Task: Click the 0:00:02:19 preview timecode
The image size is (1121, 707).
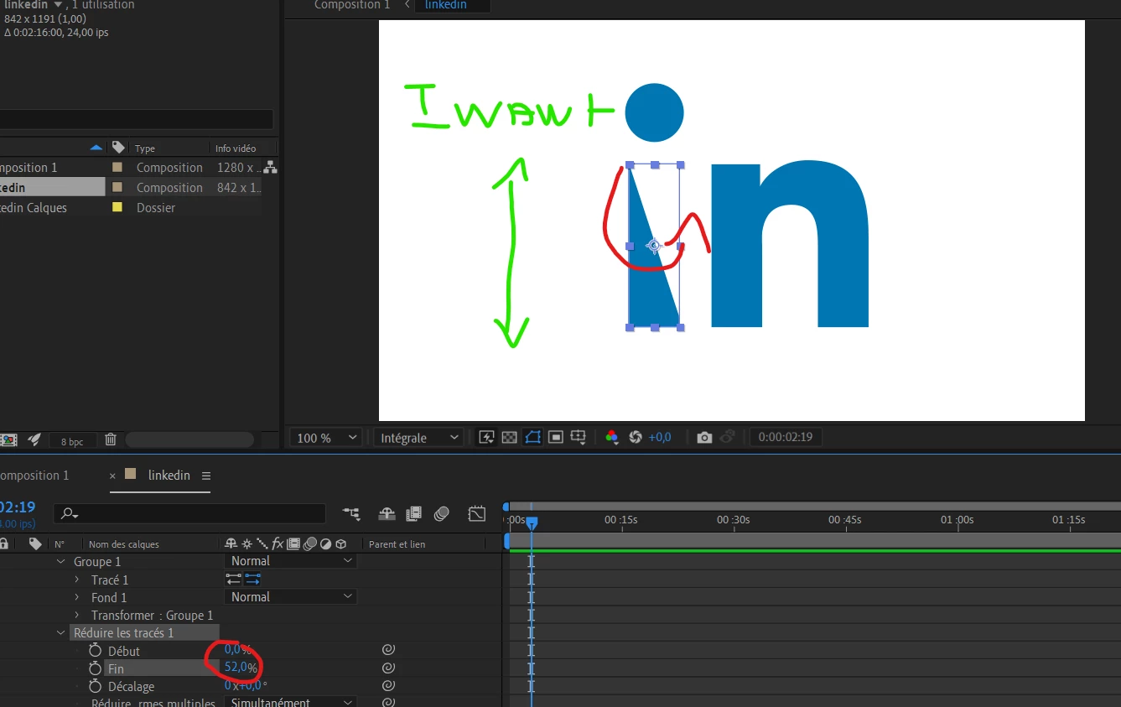Action: (x=786, y=438)
